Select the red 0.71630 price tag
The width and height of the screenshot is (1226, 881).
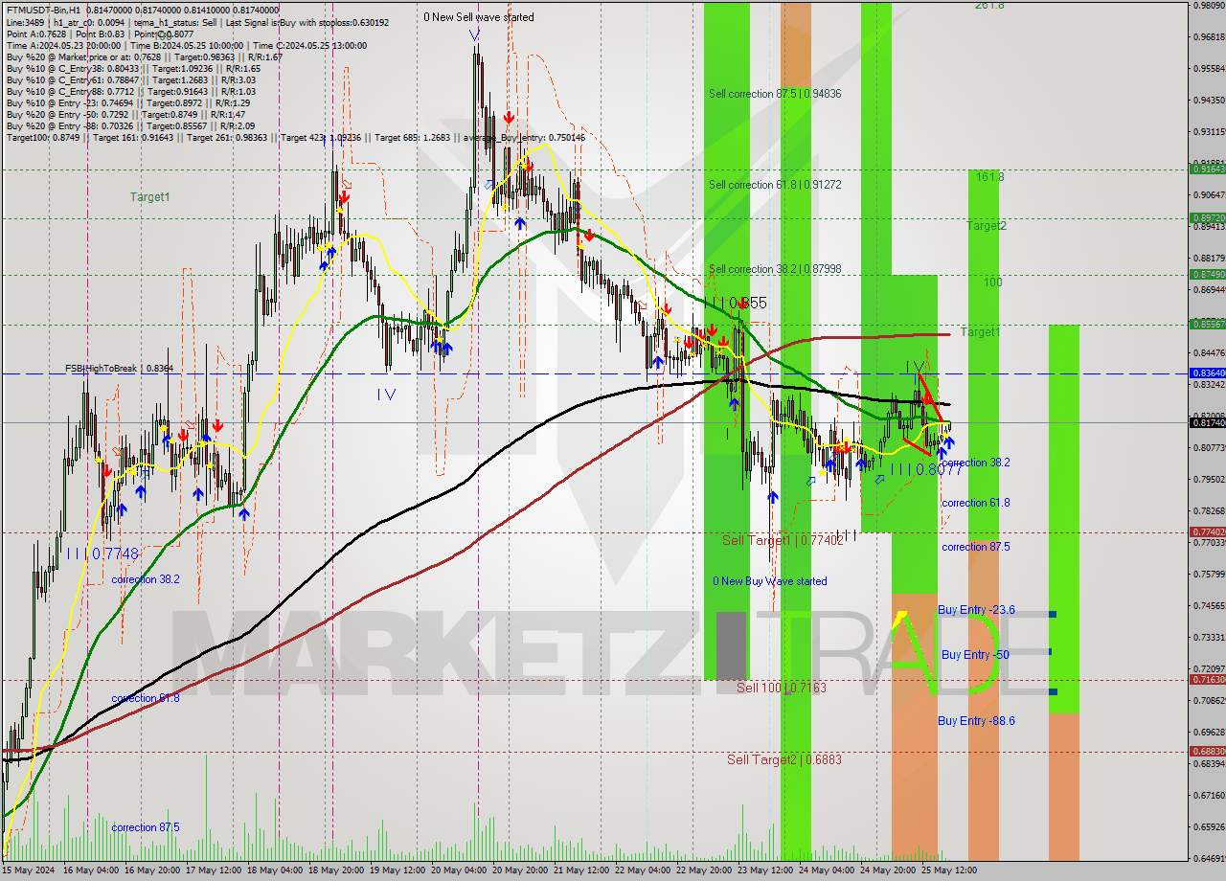tap(1207, 680)
